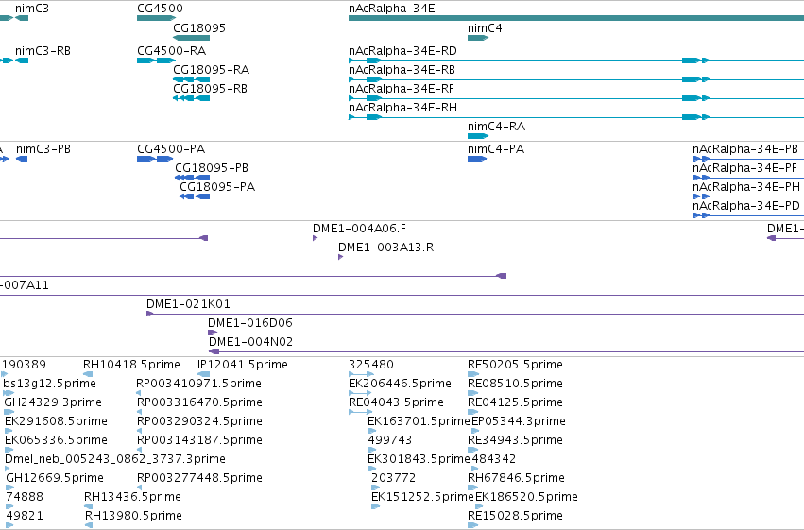Click the CG4500 gene feature bar

click(x=157, y=18)
